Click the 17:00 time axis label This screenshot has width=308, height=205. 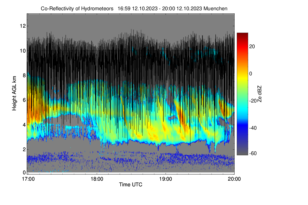click(x=28, y=179)
